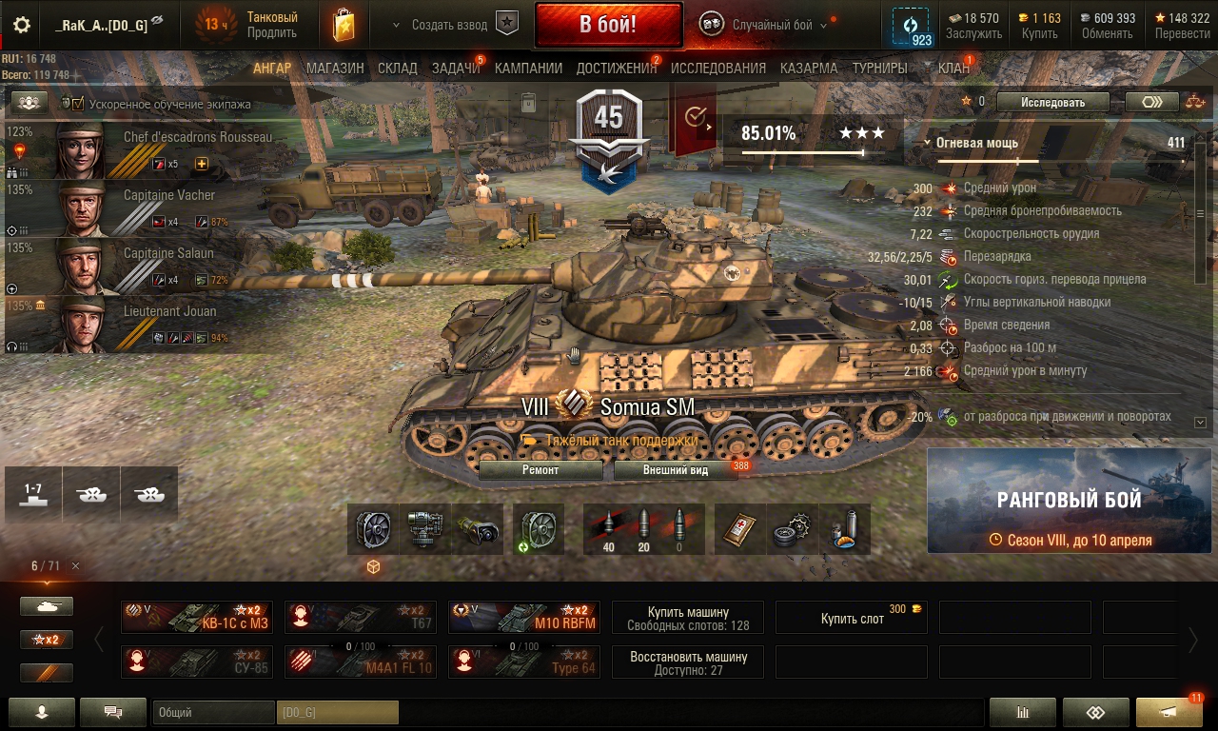Viewport: 1218px width, 731px height.
Task: Click the first-aid kit consumable slot
Action: (740, 529)
